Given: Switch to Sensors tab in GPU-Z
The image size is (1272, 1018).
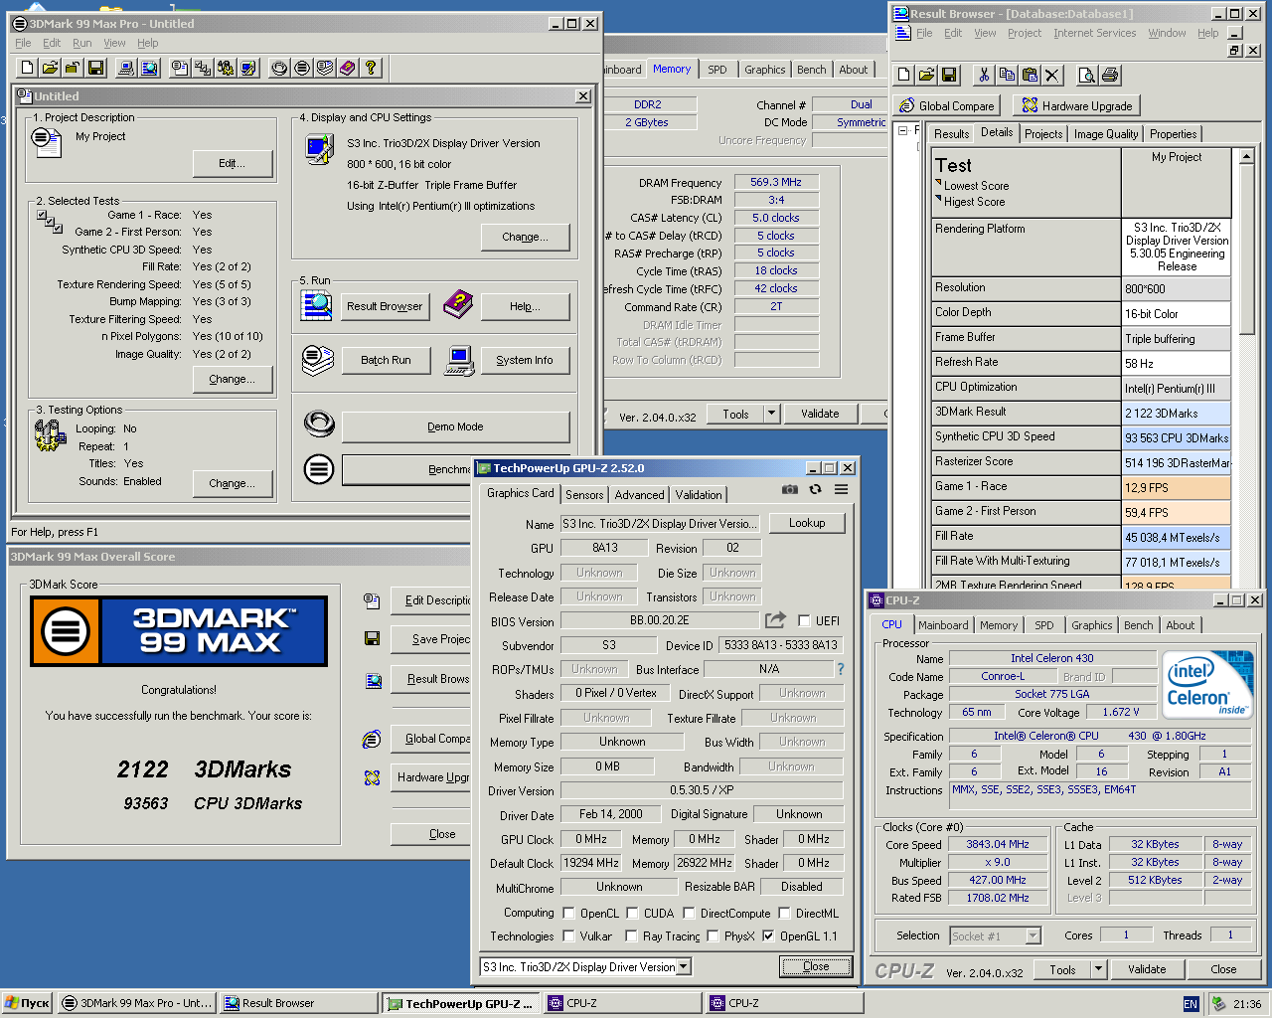Looking at the screenshot, I should pyautogui.click(x=584, y=494).
